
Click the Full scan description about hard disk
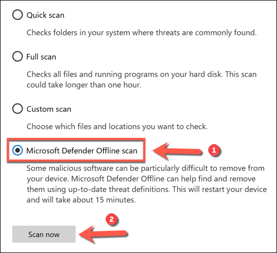(x=142, y=80)
